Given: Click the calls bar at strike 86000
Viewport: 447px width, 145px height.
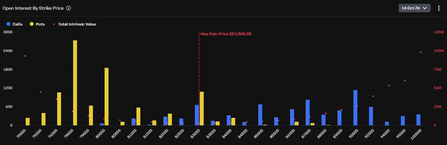Looking at the screenshot, I should (292, 117).
